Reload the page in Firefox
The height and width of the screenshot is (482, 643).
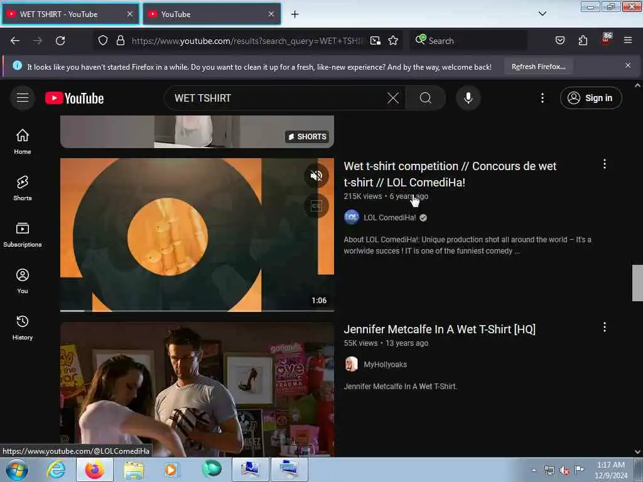click(x=60, y=41)
